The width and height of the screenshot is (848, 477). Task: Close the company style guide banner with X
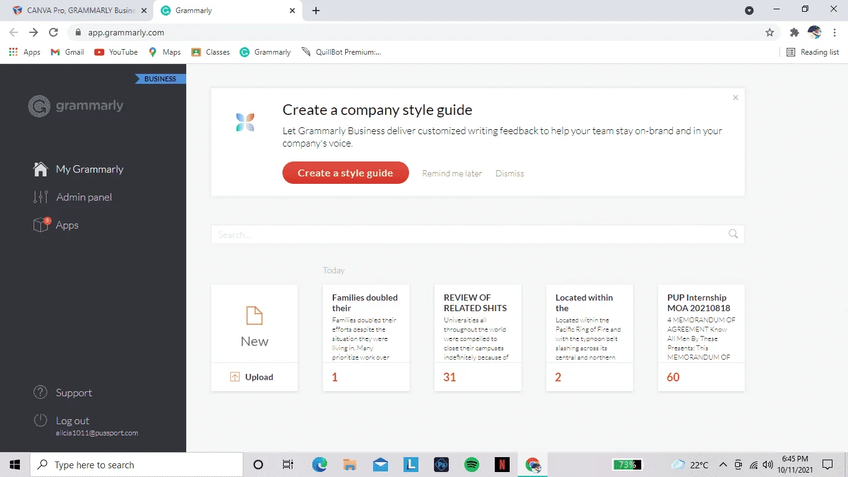(x=736, y=98)
